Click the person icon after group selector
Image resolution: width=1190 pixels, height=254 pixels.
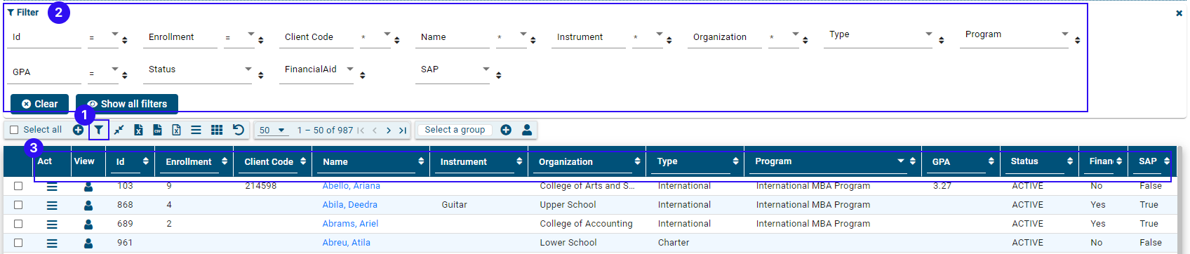pos(527,130)
